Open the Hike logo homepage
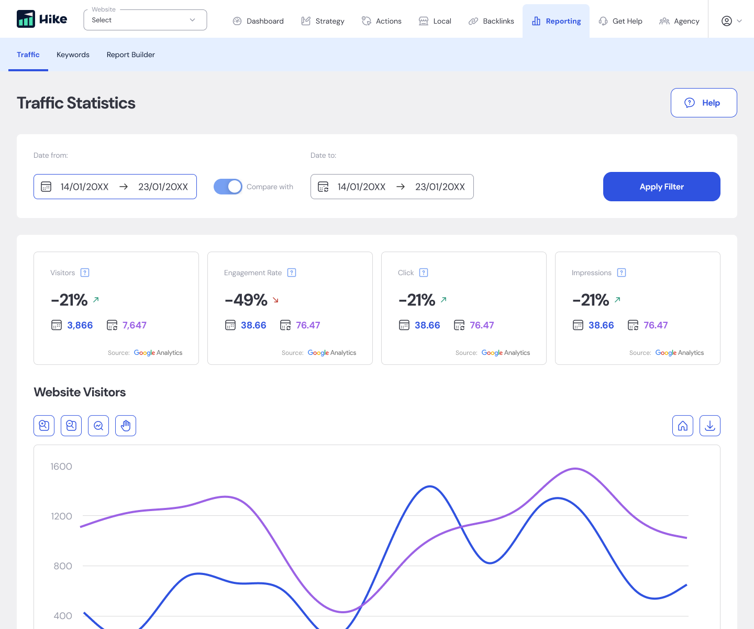This screenshot has width=754, height=629. pyautogui.click(x=42, y=18)
